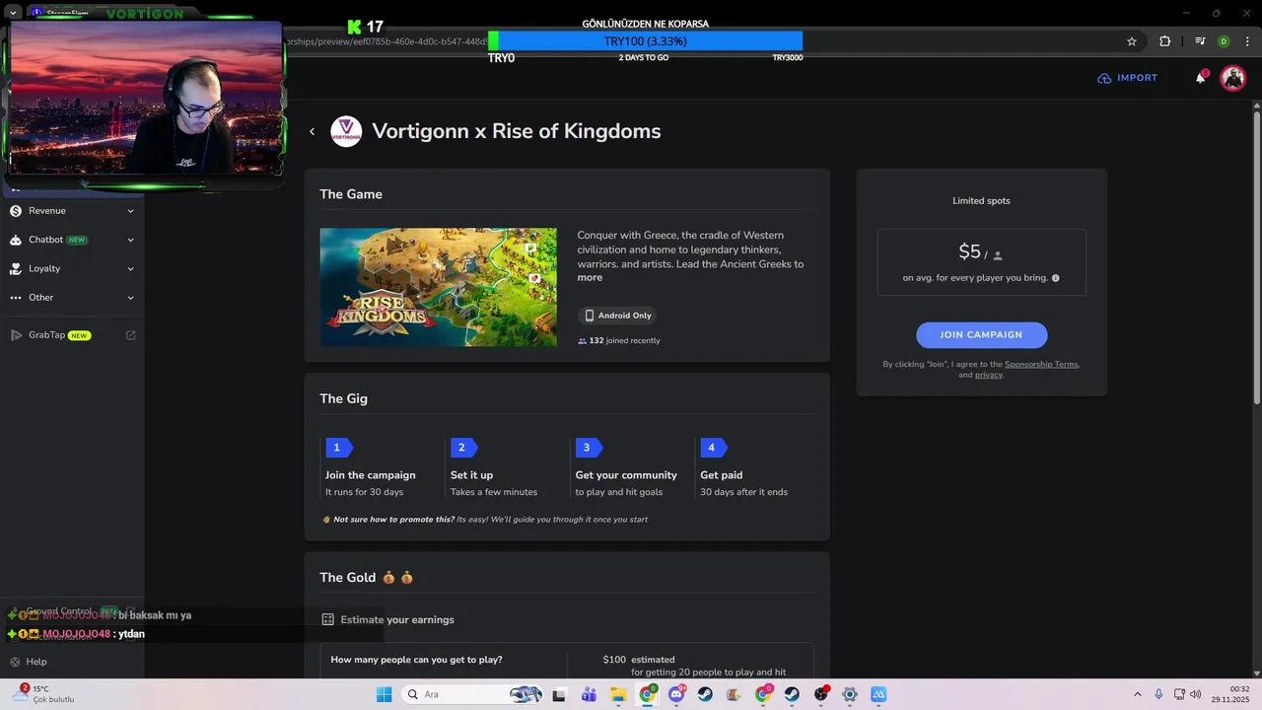Select GrabTap in the sidebar
The width and height of the screenshot is (1262, 710).
[x=46, y=335]
